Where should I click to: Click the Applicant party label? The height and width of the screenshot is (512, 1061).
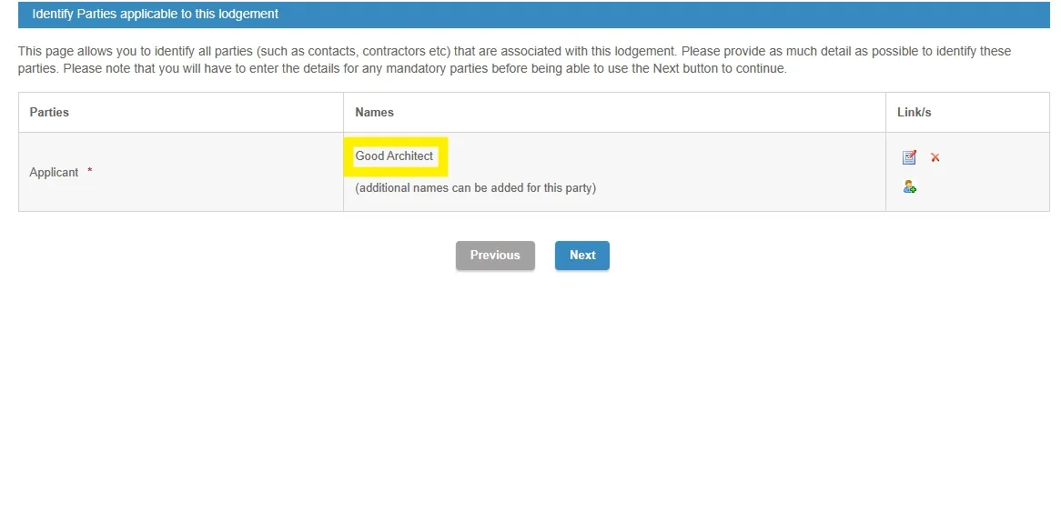54,173
